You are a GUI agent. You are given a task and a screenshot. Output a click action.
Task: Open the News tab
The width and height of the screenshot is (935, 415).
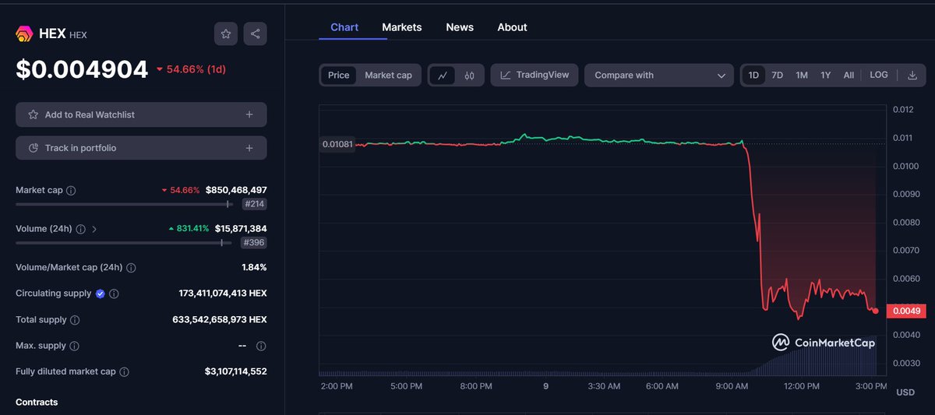pos(460,27)
